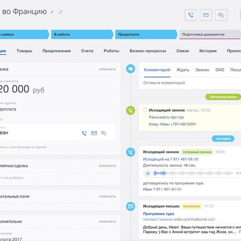Select the 'Предоплата' stage
The width and height of the screenshot is (241, 241).
[x=146, y=35]
